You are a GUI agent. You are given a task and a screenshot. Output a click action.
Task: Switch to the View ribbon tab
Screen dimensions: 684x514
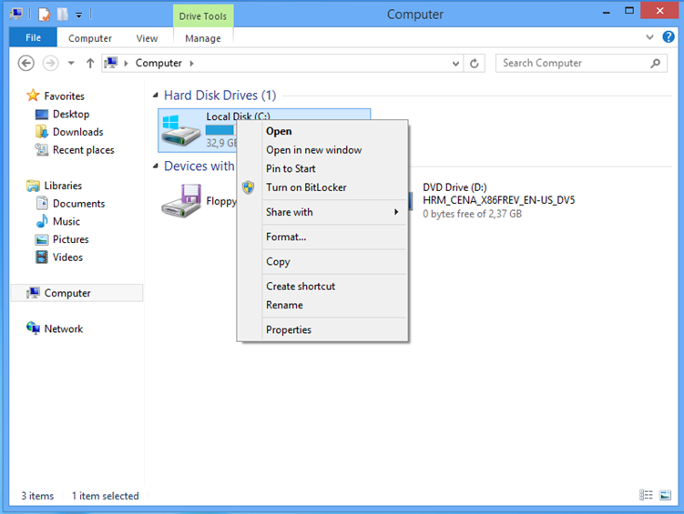(x=147, y=38)
